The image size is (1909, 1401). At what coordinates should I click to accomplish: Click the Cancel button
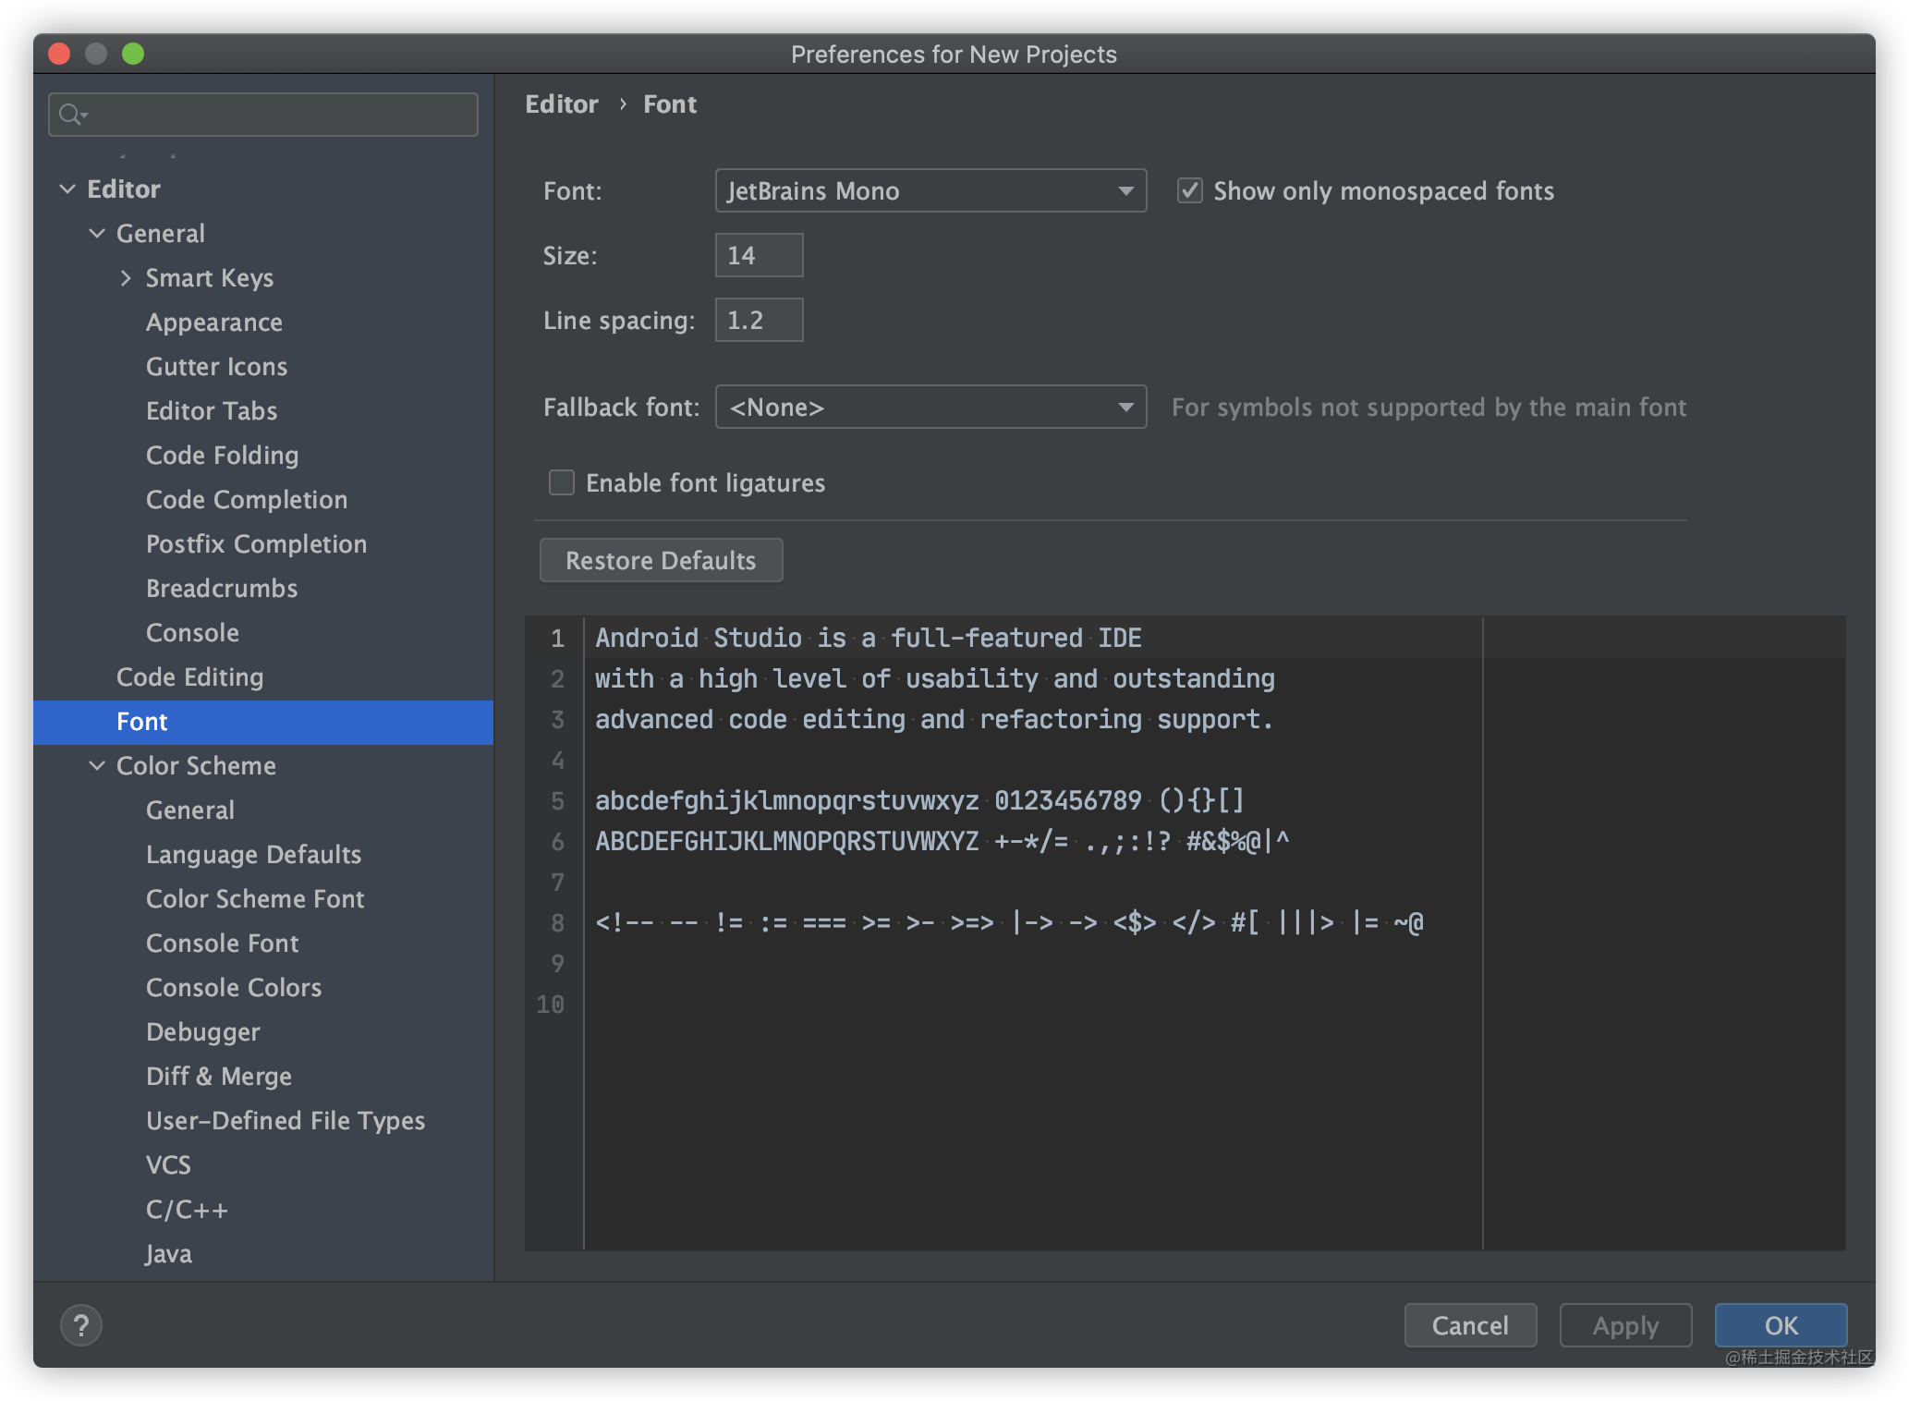click(x=1469, y=1325)
